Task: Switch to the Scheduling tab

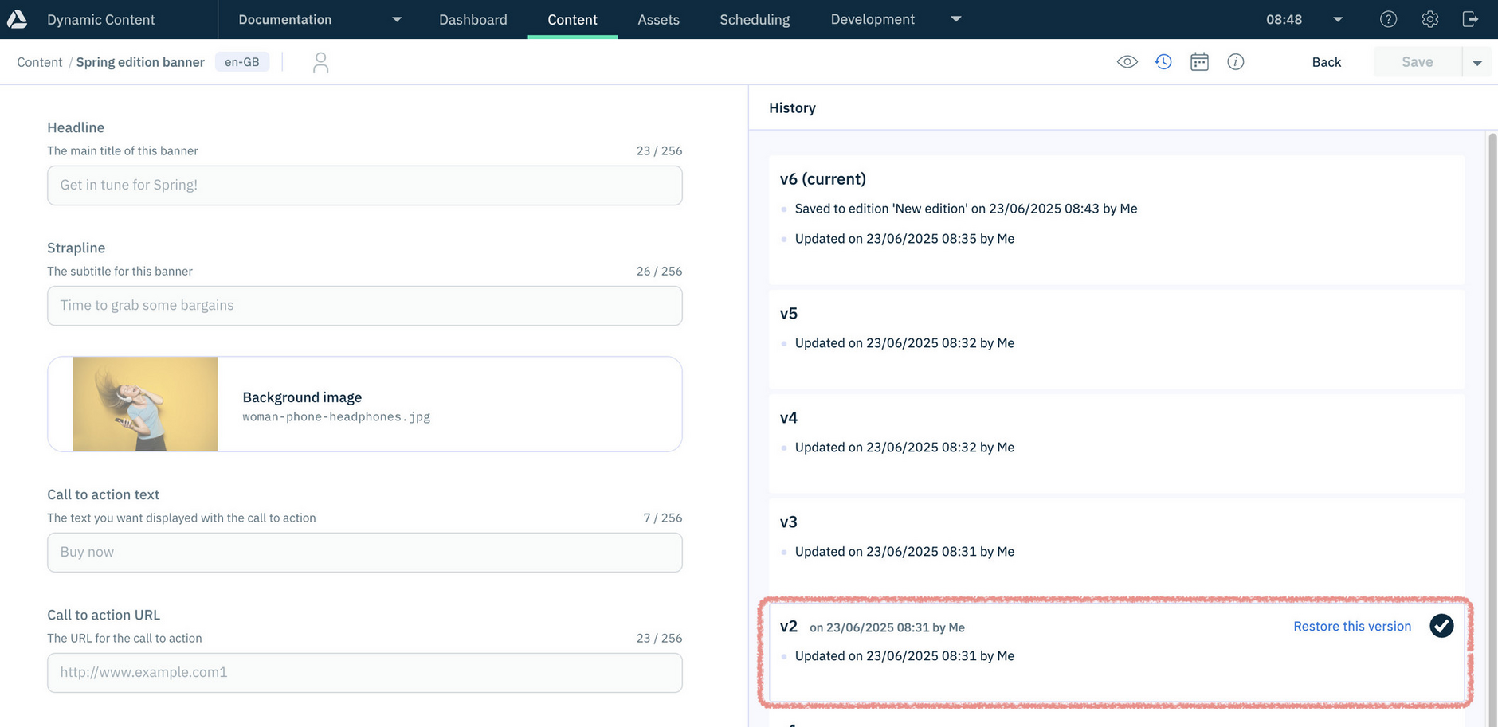Action: 755,19
